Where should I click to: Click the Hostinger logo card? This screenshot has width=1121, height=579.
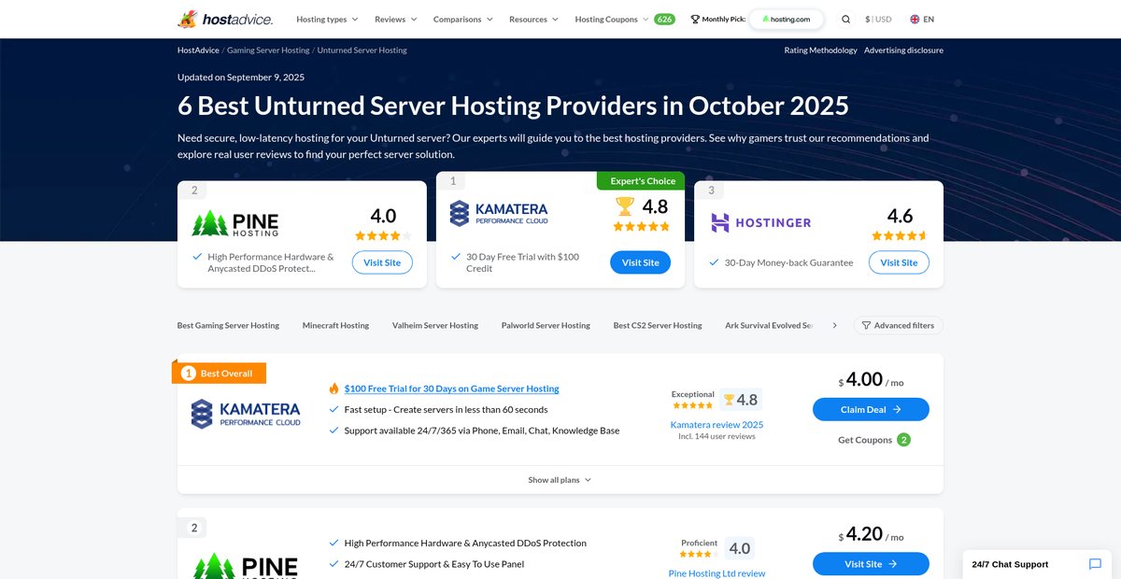click(761, 222)
